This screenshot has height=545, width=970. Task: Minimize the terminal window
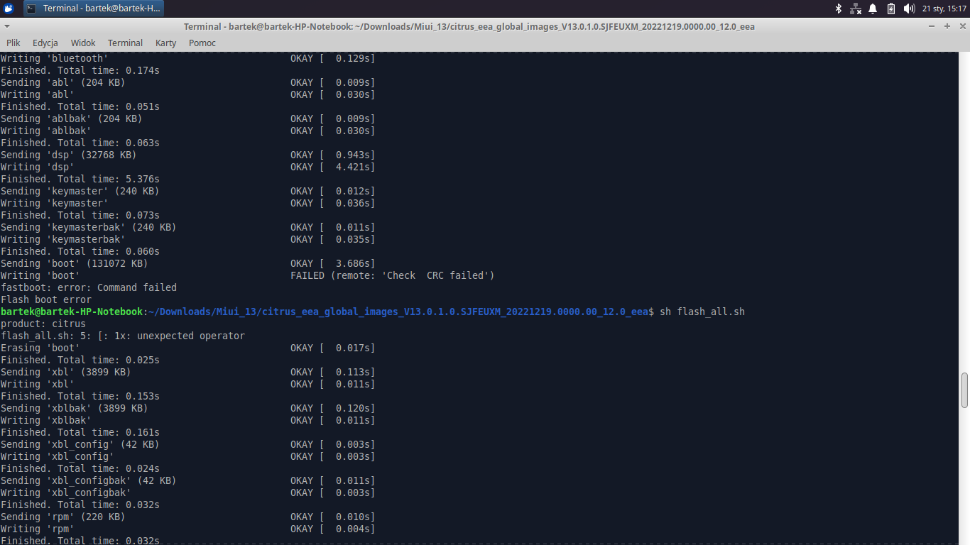click(x=932, y=26)
